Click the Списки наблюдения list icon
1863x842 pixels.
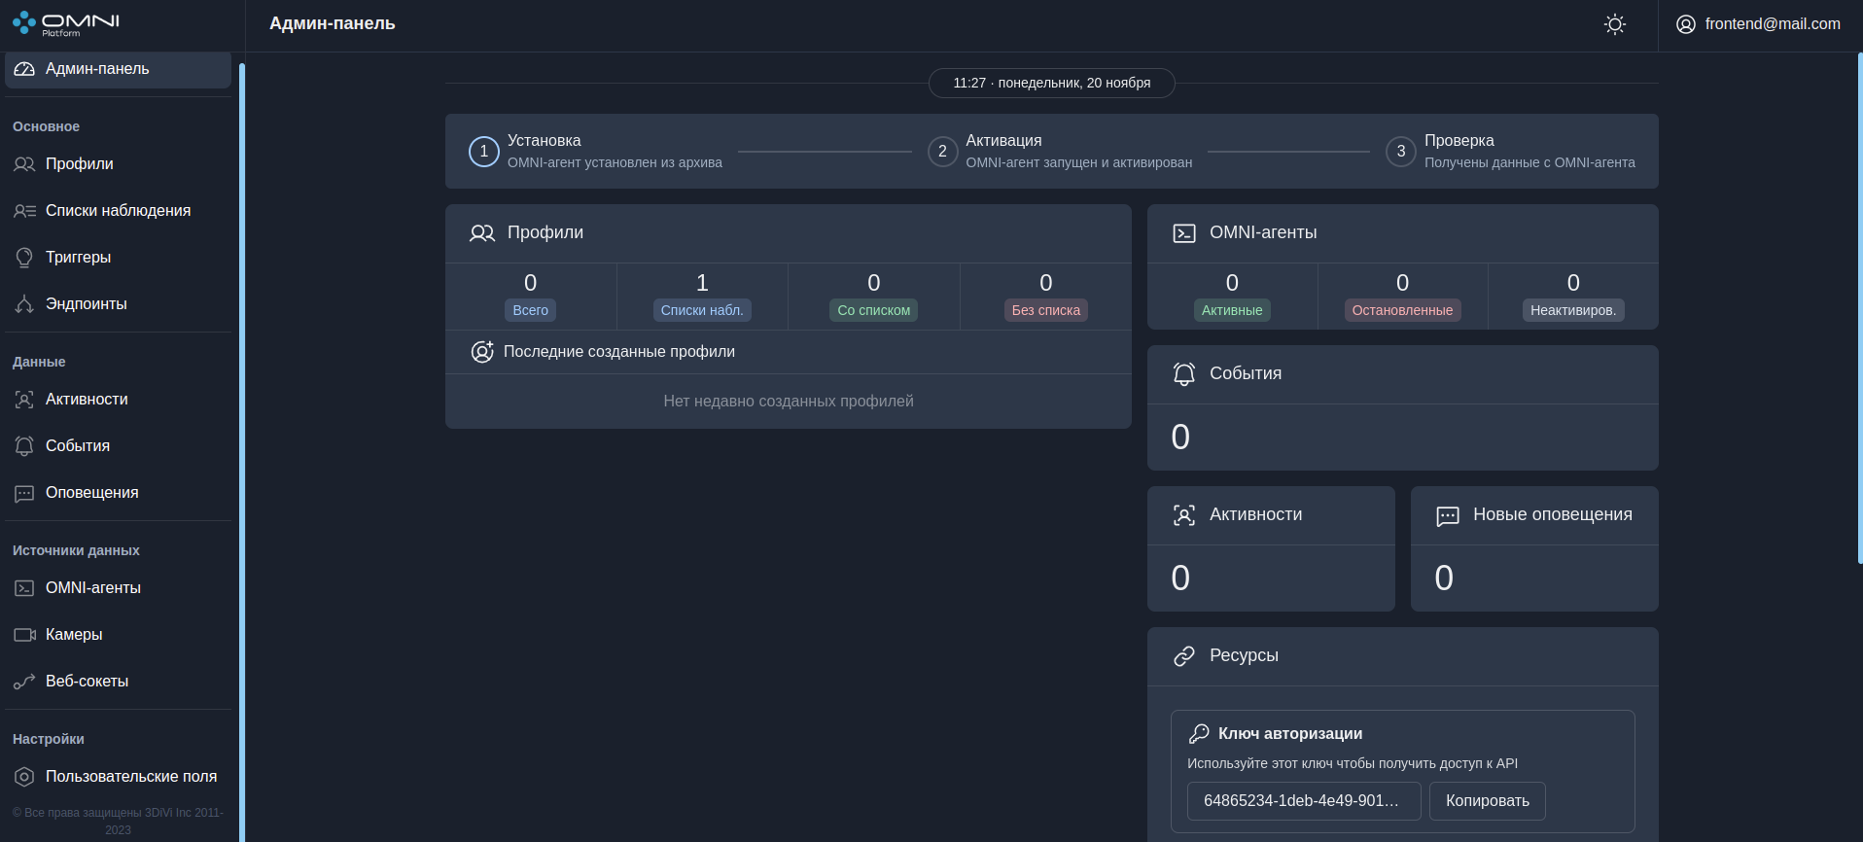click(x=24, y=211)
